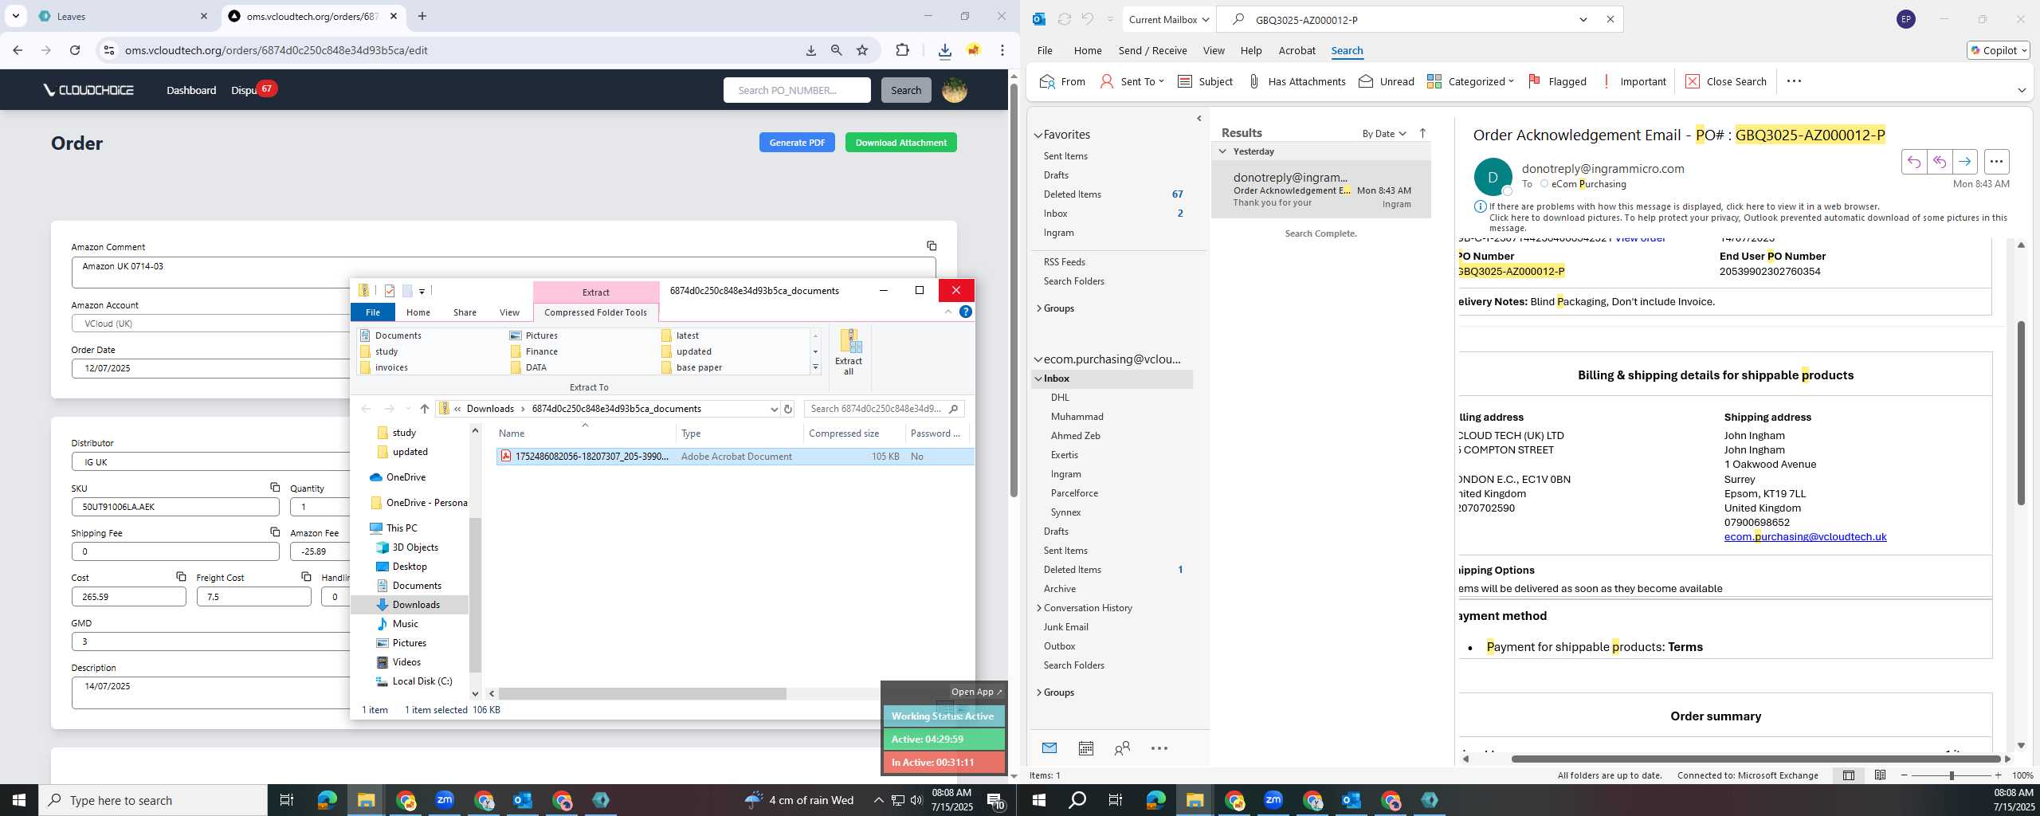The image size is (2040, 816).
Task: Click Chrome reload page icon
Action: 75,50
